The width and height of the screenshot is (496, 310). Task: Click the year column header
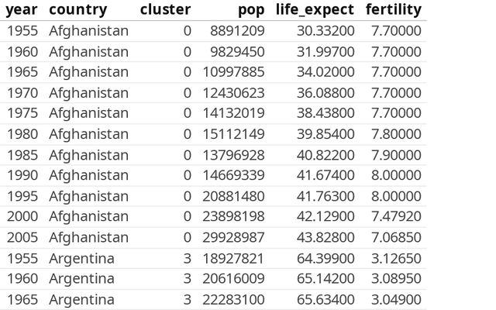pos(22,10)
